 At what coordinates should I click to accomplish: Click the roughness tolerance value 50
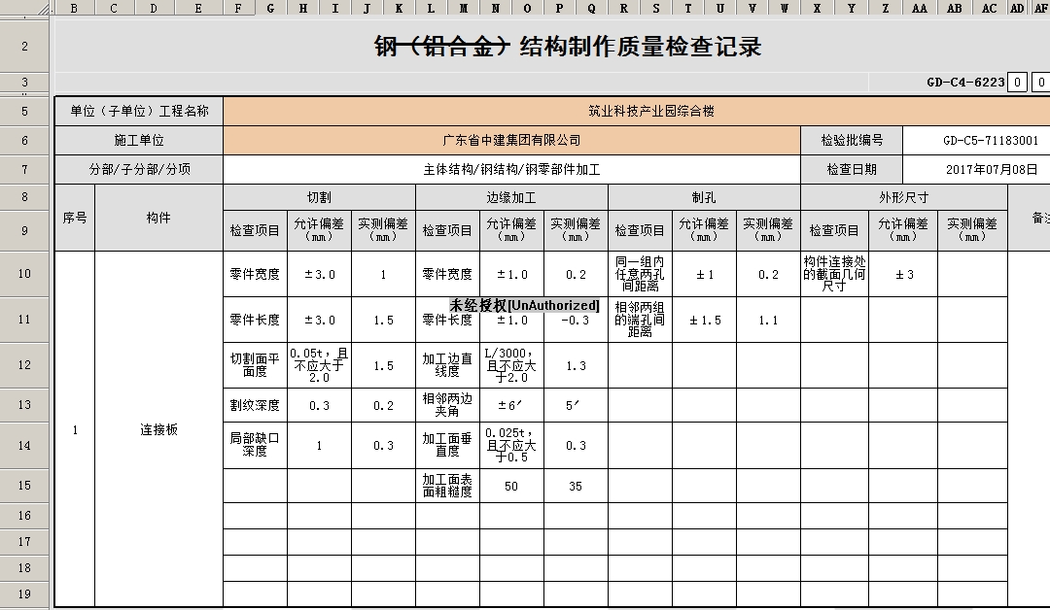(x=511, y=486)
